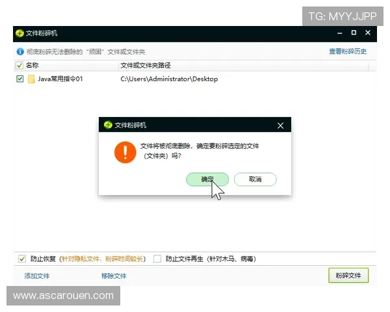This screenshot has height=312, width=390.
Task: Click 添加文件 link
Action: (37, 276)
